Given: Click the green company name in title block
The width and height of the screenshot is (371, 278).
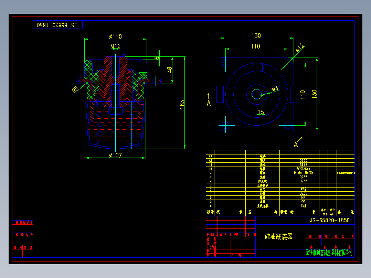Looking at the screenshot, I should pos(329,253).
